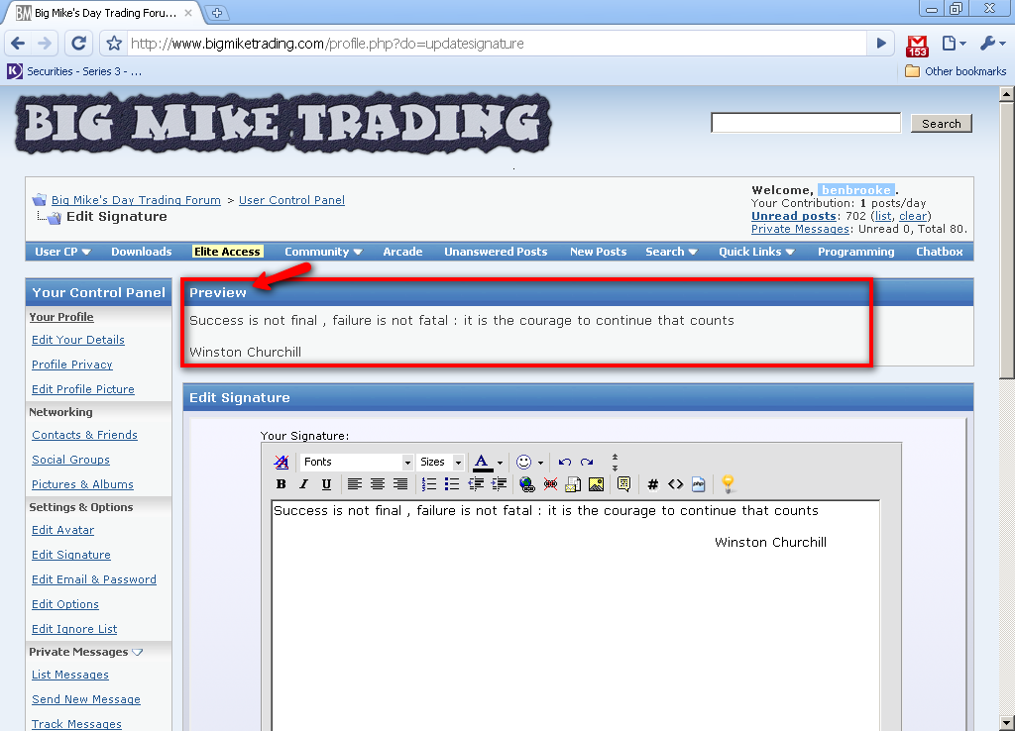
Task: Expand smilies dropdown arrow
Action: 540,463
